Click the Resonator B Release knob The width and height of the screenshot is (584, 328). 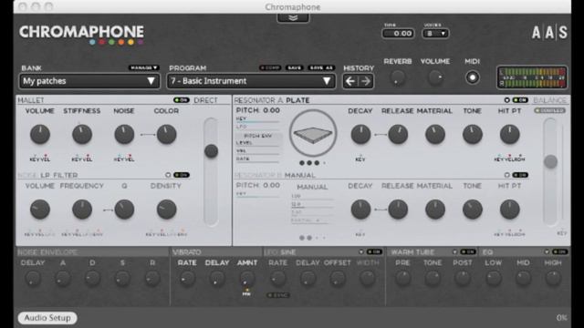[x=398, y=210]
